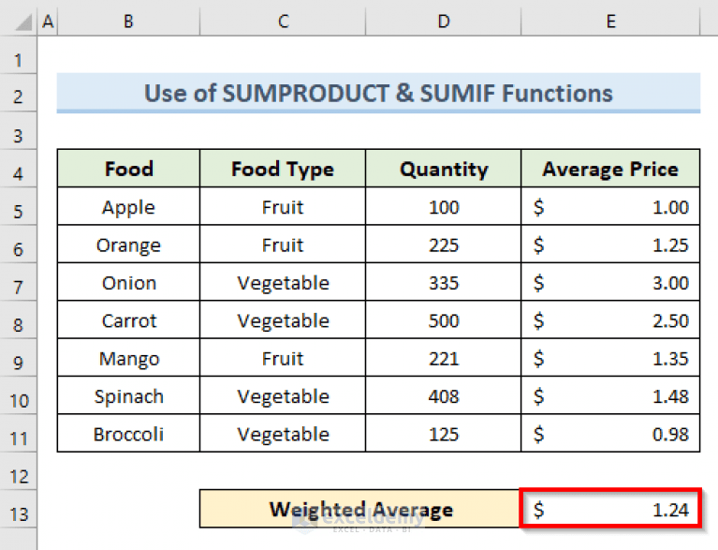The image size is (718, 550).
Task: Click the select-all corner triangle
Action: [x=22, y=22]
